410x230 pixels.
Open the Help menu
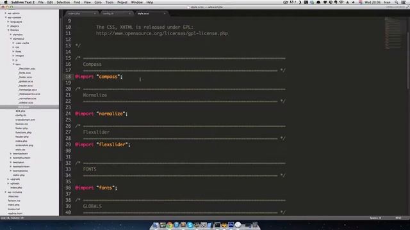pos(149,2)
